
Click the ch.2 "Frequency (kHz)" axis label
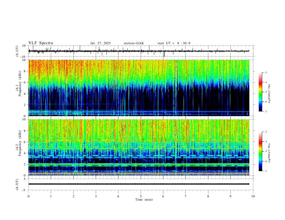coord(20,143)
